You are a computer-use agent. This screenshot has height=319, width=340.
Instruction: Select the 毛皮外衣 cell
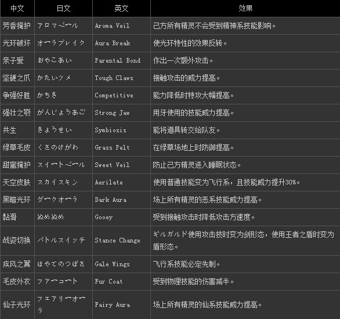17,281
